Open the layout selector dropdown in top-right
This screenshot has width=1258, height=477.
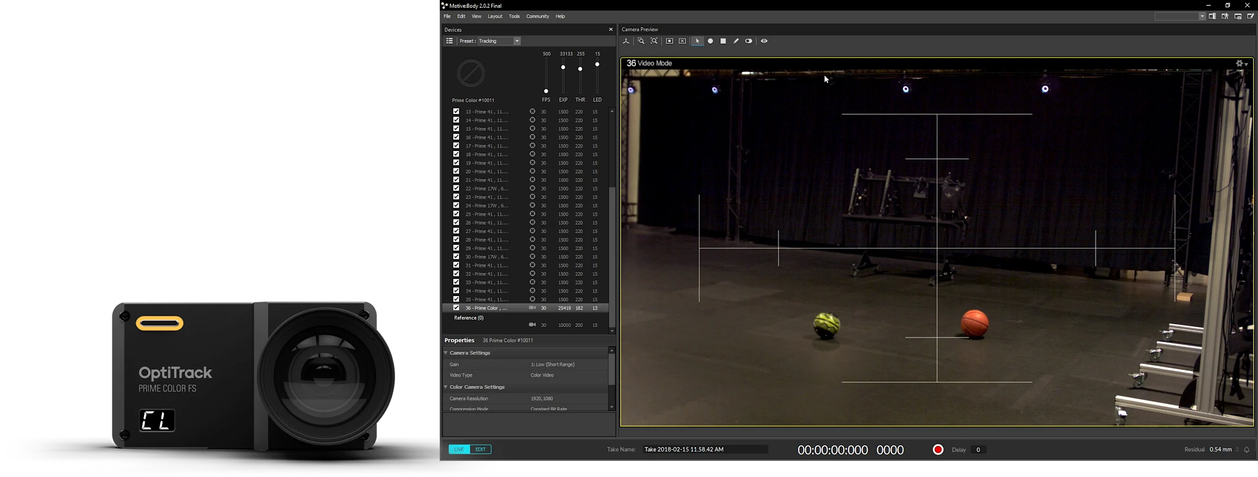click(1180, 16)
